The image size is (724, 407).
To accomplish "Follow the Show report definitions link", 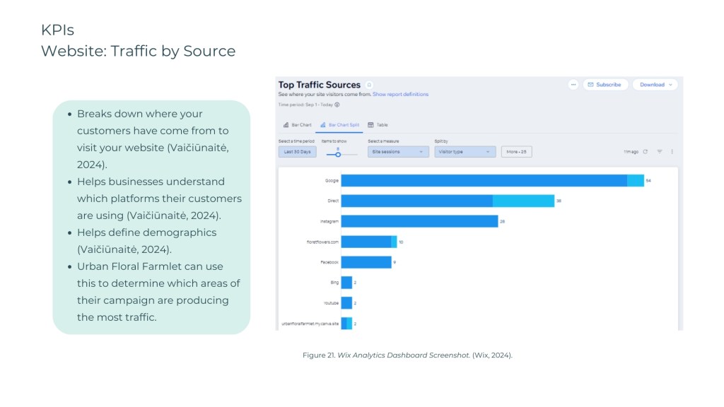I will point(400,94).
